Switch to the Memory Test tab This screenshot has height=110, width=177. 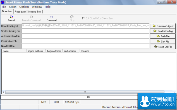[x=35, y=12]
